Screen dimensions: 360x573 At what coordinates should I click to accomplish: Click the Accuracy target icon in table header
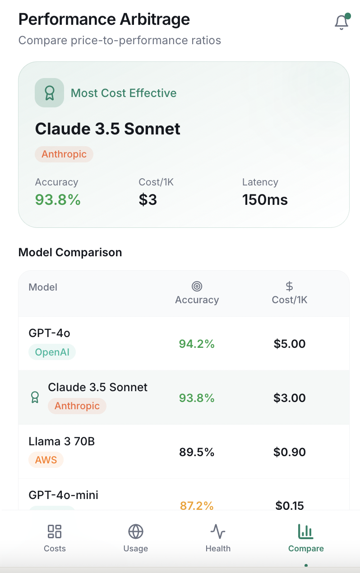coord(197,286)
